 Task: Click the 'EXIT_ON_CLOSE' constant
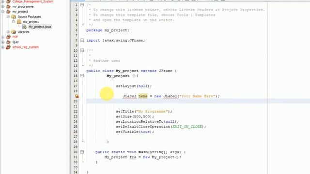(187, 127)
